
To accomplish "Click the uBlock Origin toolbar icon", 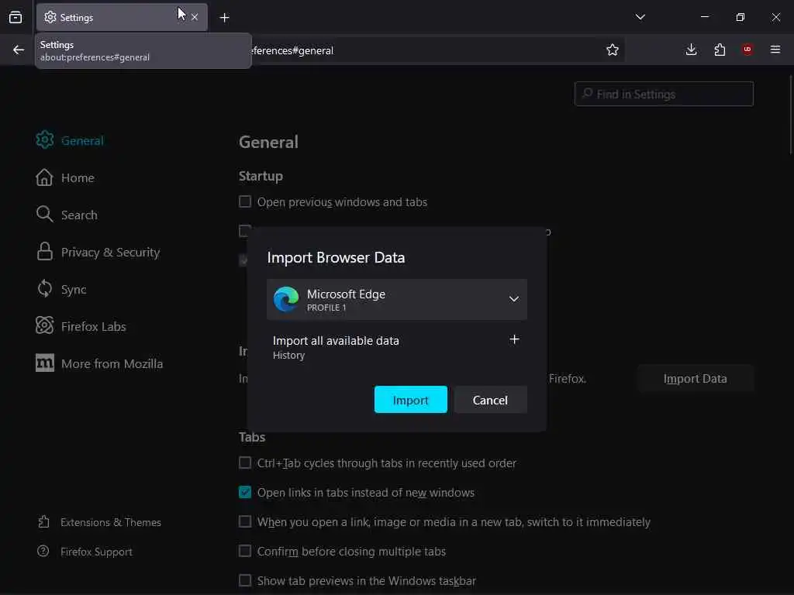I will click(747, 50).
